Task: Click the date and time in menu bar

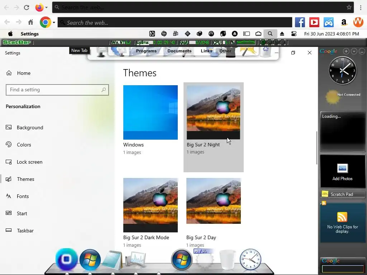Action: 332,34
